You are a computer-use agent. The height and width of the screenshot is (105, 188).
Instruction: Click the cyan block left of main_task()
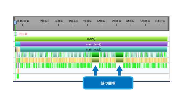click(18, 44)
